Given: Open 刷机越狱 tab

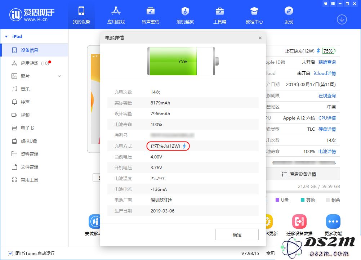Looking at the screenshot, I should click(185, 15).
